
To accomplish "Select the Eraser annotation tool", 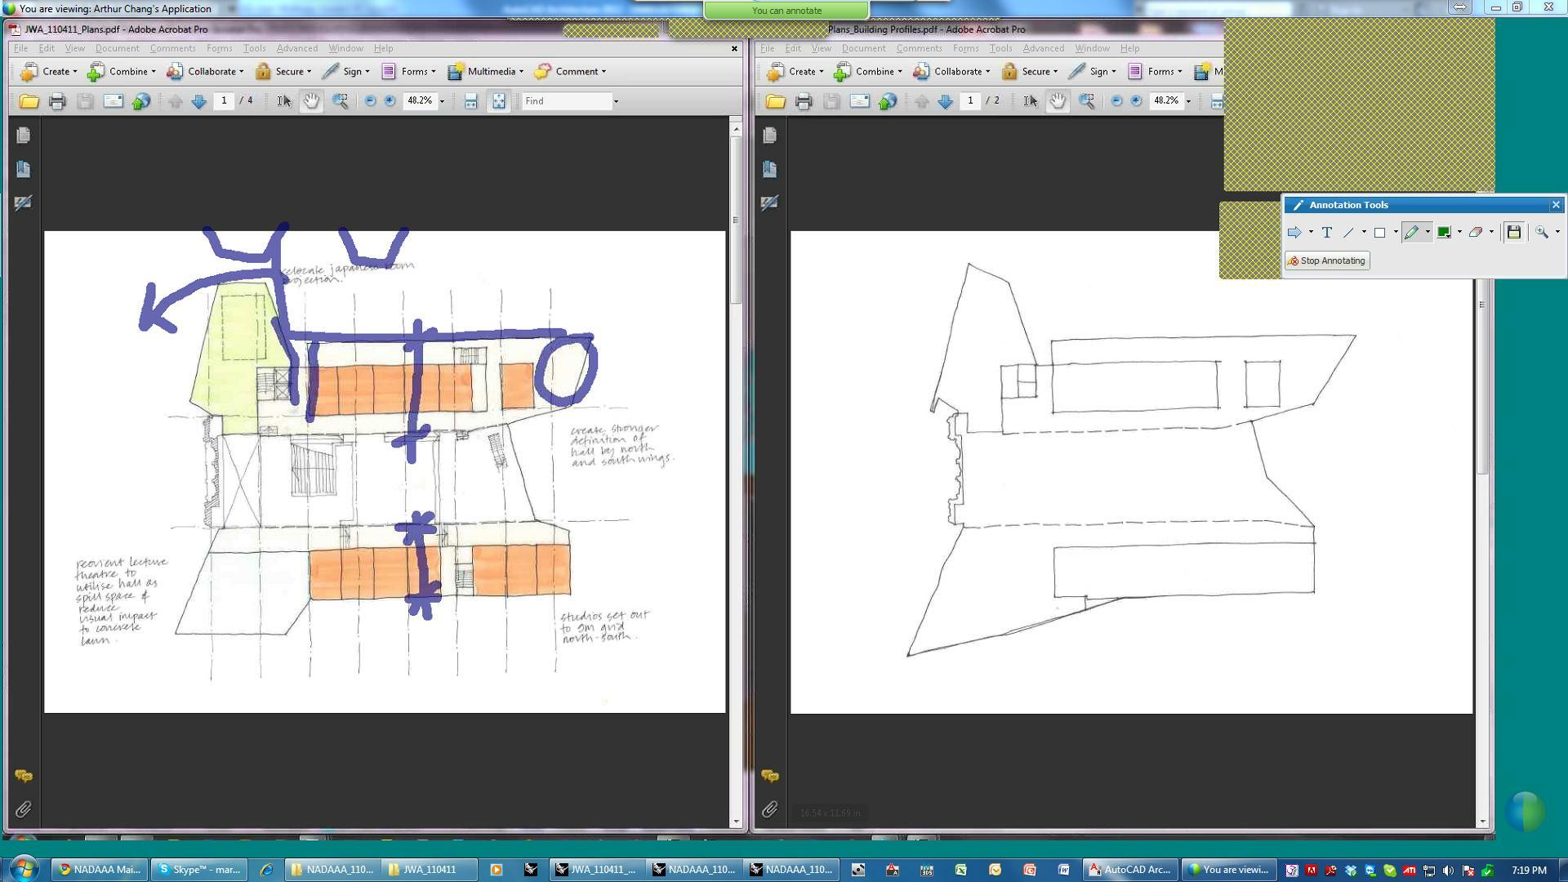I will [1476, 233].
